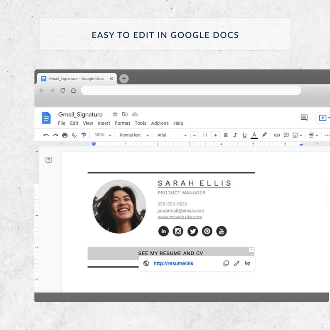Open the View menu

coord(88,123)
